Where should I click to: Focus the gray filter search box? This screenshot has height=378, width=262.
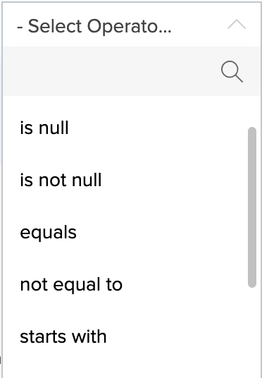pos(111,71)
